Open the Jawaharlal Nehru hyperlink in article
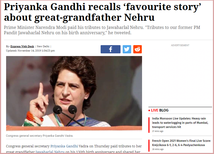 coord(50,152)
